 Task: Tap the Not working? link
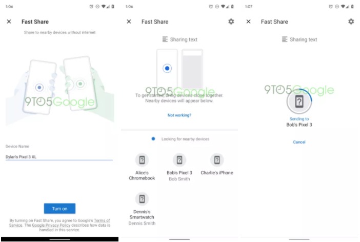(x=179, y=115)
